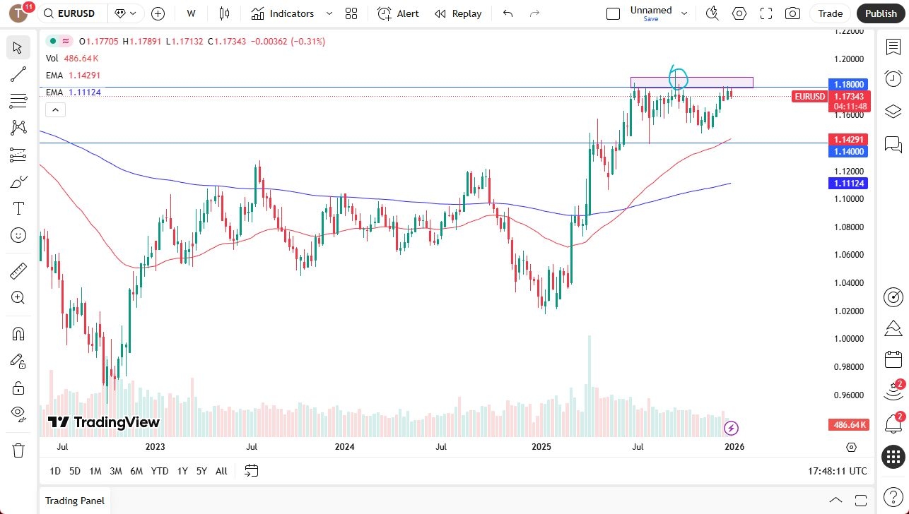The image size is (909, 514).
Task: Open the Measure ruler tool
Action: (18, 270)
